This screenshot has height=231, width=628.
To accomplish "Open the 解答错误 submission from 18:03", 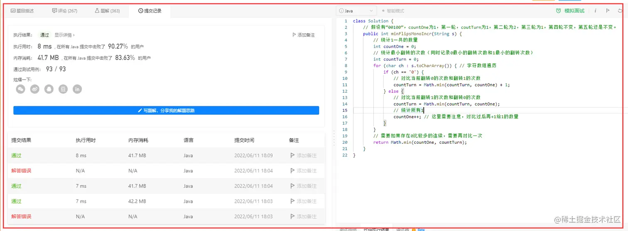I will tap(21, 216).
